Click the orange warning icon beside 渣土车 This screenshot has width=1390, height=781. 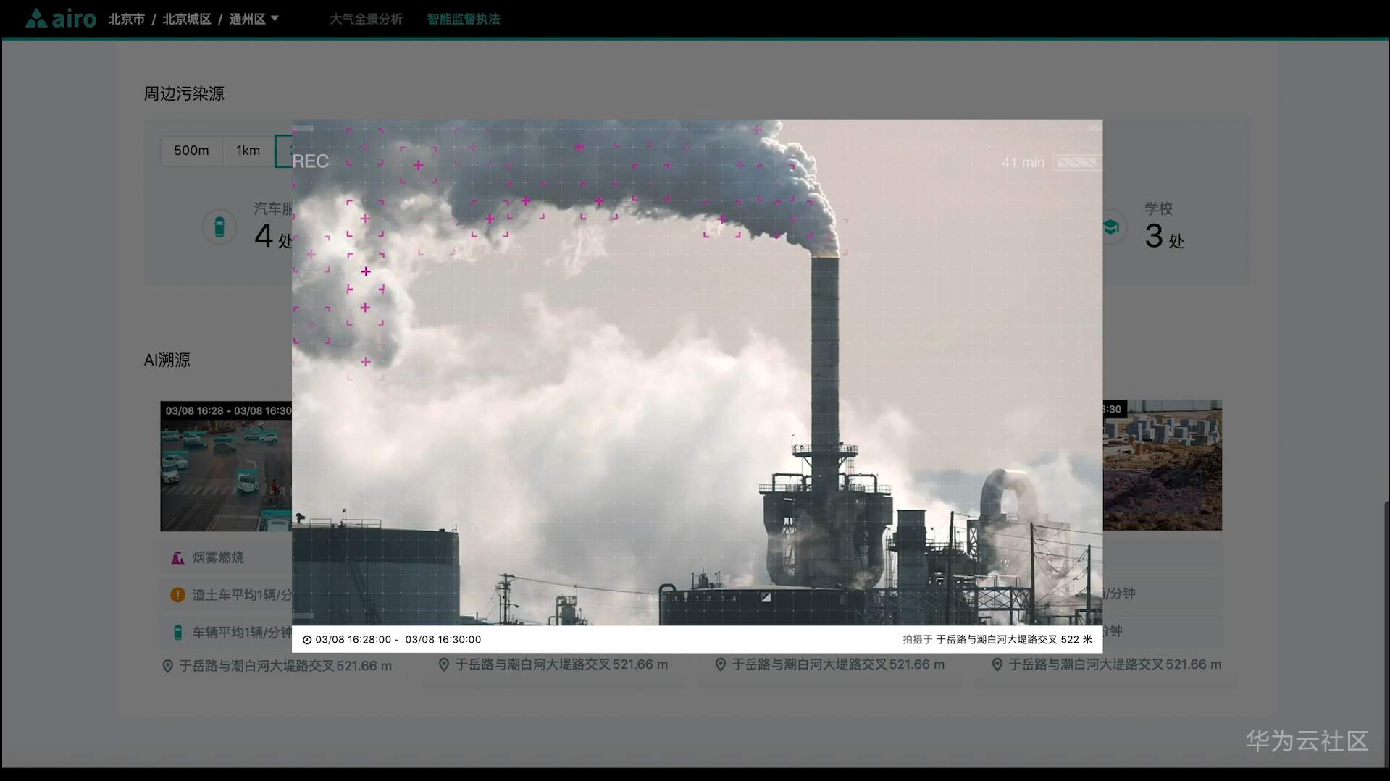[x=177, y=595]
